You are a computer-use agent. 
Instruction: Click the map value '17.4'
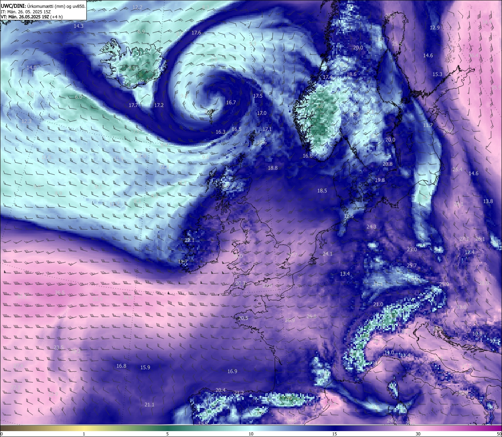click(327, 78)
